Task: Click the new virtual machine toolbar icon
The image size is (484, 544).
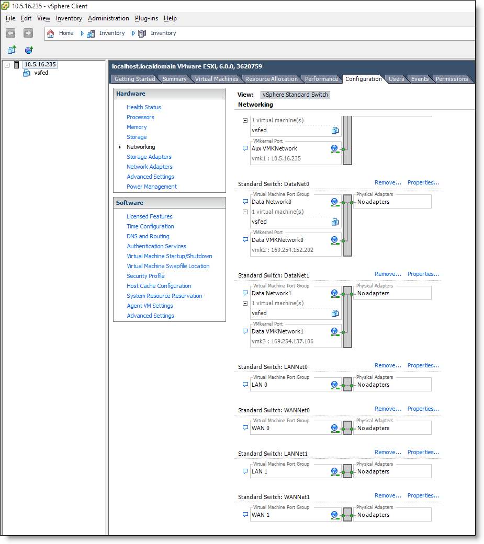Action: tap(11, 50)
